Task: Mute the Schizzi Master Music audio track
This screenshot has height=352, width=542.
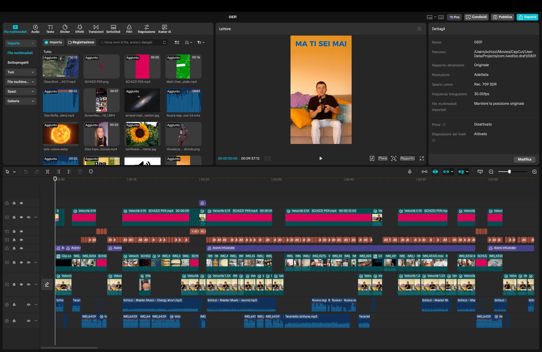Action: click(x=29, y=305)
